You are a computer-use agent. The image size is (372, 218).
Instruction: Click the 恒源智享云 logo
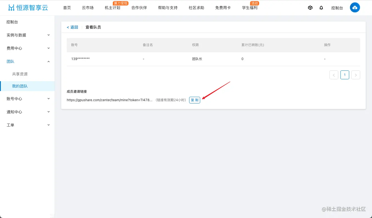tap(28, 8)
